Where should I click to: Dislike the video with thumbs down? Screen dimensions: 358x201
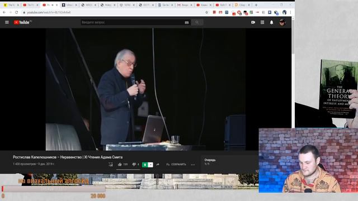pos(134,164)
